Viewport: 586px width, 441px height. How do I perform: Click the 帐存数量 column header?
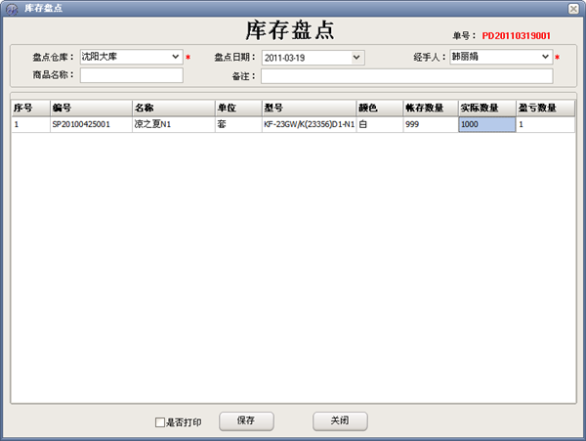(429, 108)
